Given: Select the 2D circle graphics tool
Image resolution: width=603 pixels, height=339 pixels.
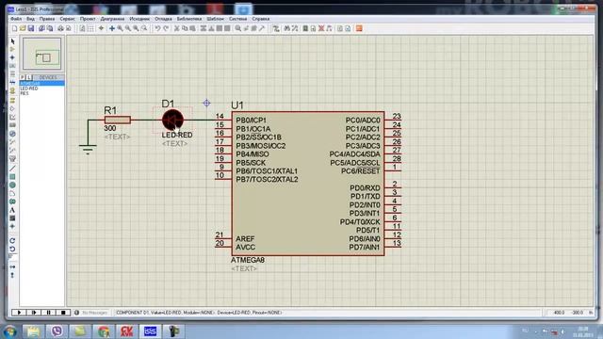Looking at the screenshot, I should coord(12,185).
